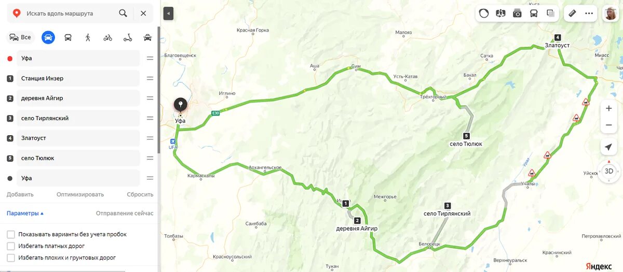Click Сбросить to reset the route
The height and width of the screenshot is (272, 623).
140,194
